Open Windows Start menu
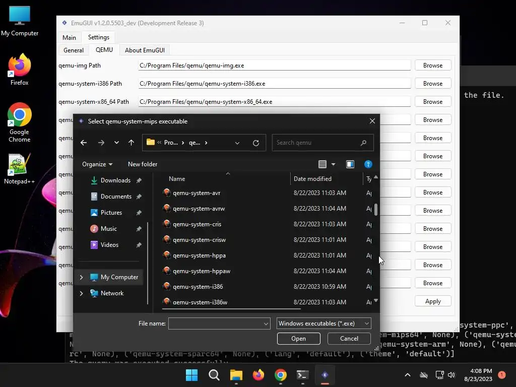The height and width of the screenshot is (387, 516). tap(192, 375)
